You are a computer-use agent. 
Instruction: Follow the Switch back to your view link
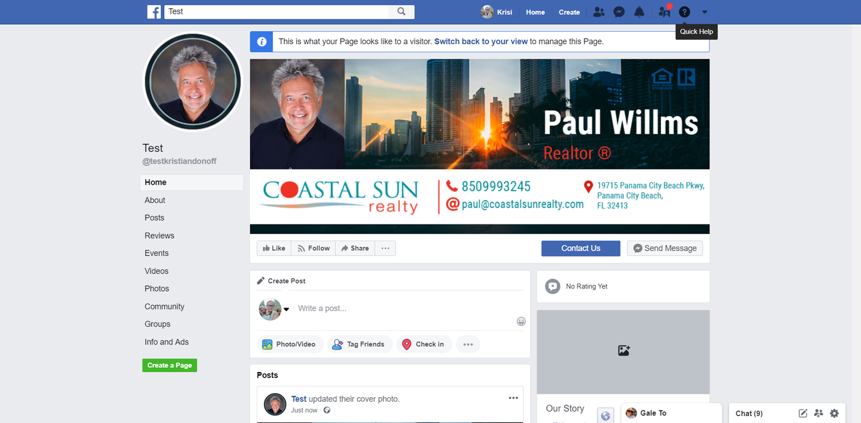click(481, 41)
